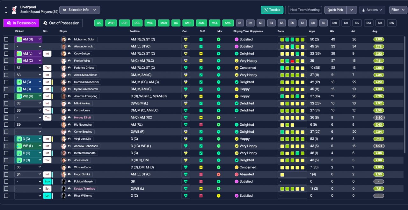Click morale icon for Rhys Williams

coord(218,196)
